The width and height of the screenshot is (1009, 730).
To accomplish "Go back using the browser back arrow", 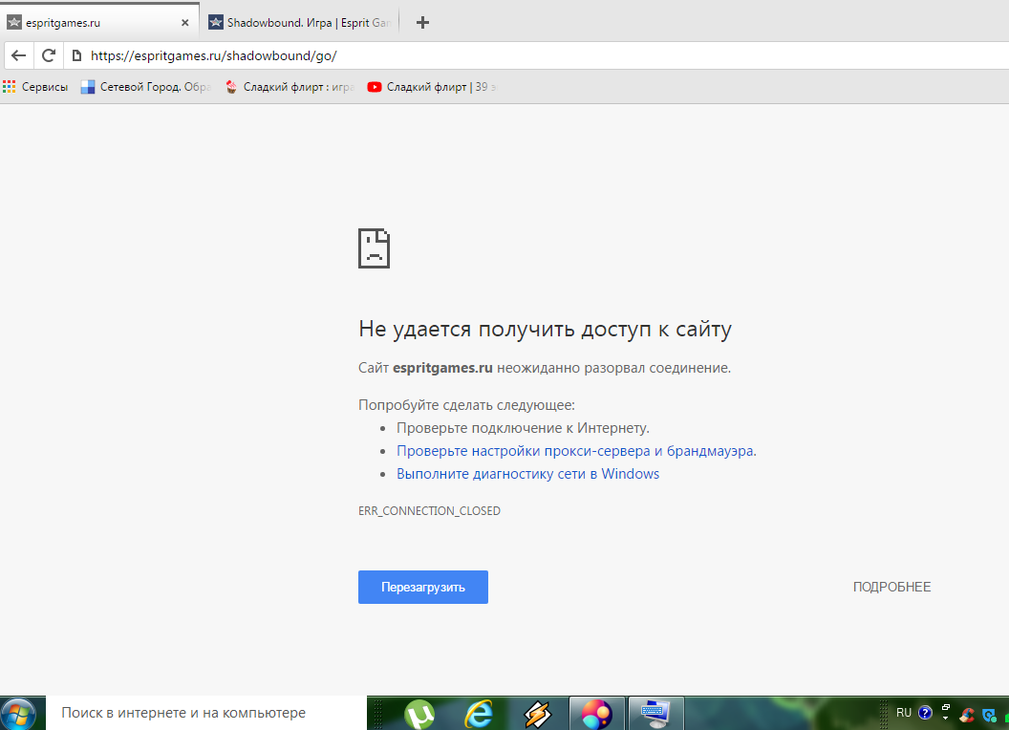I will point(18,55).
